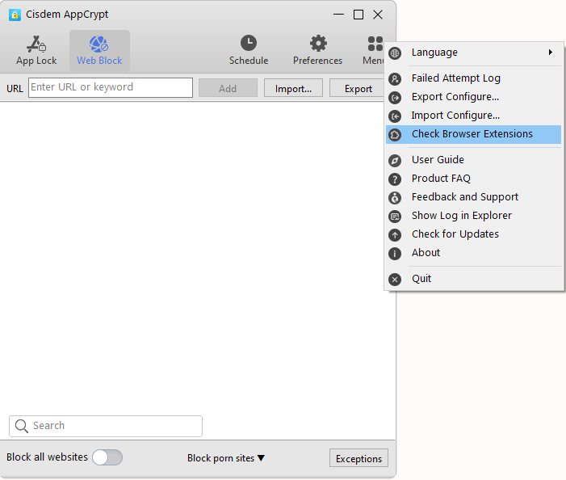
Task: Click the Product FAQ question-mark icon
Action: (x=395, y=179)
